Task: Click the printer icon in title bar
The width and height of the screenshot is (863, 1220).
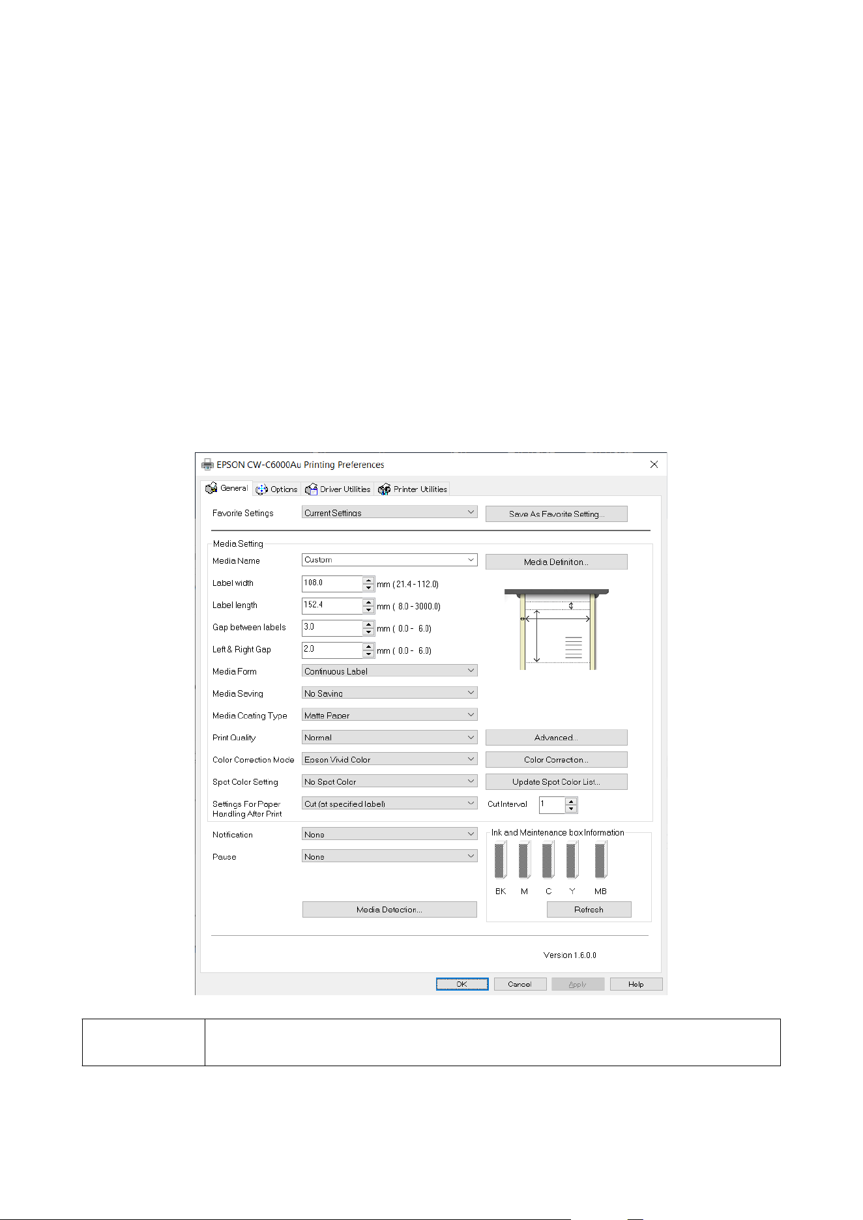Action: [207, 465]
